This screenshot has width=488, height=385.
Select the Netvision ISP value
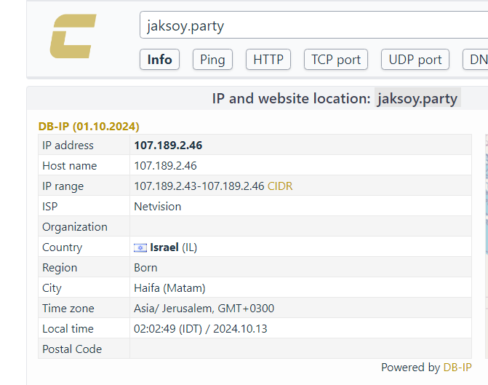pos(158,207)
